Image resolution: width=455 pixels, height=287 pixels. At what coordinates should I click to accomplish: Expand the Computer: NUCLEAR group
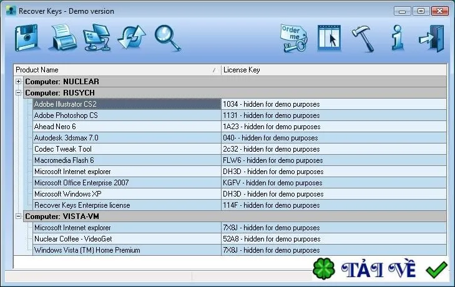(18, 82)
